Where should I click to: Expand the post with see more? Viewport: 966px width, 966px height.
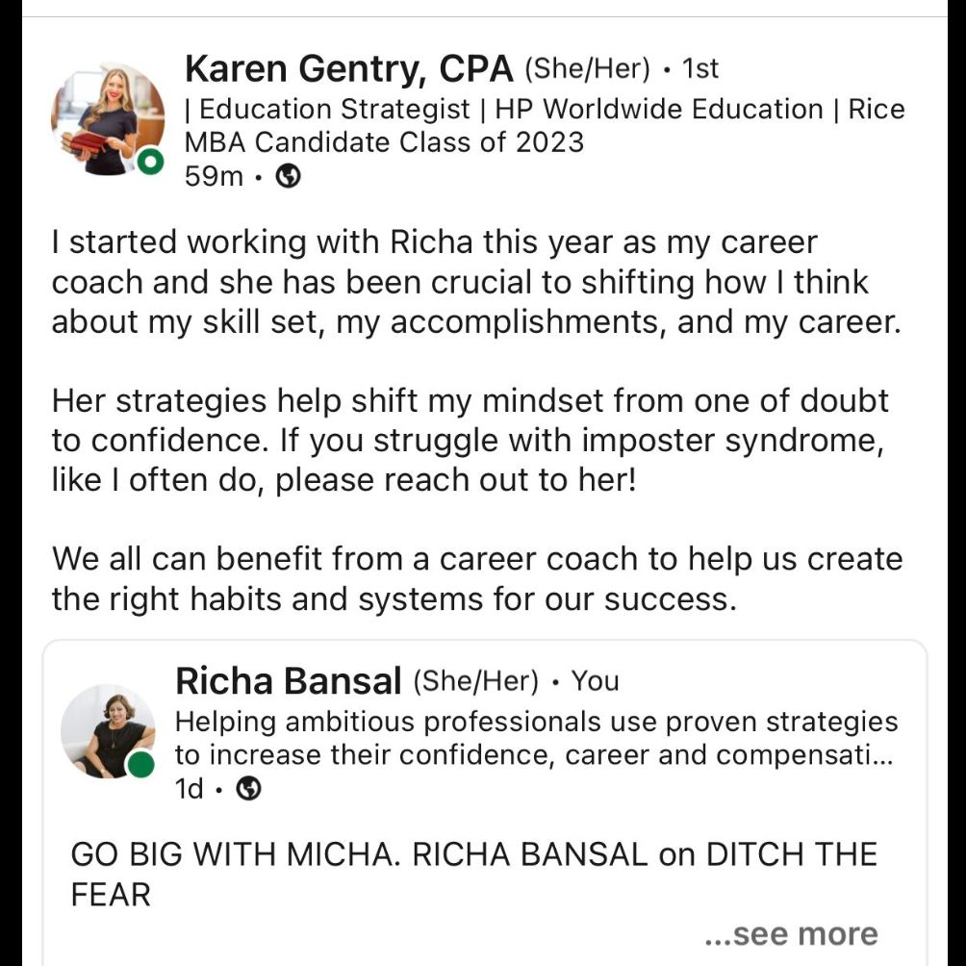(792, 934)
